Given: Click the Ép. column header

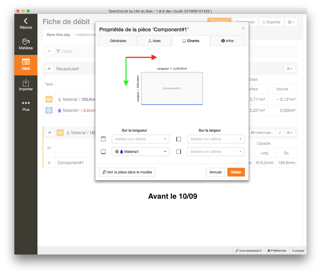Looking at the screenshot, I should pos(287,153).
